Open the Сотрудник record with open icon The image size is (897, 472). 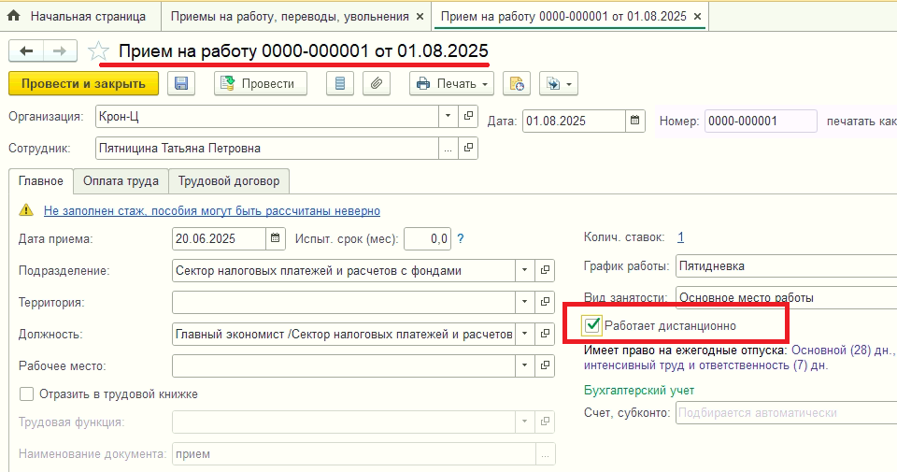click(468, 149)
